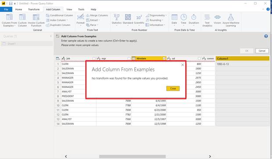
Task: Open the Standard number operations
Action: point(128,20)
